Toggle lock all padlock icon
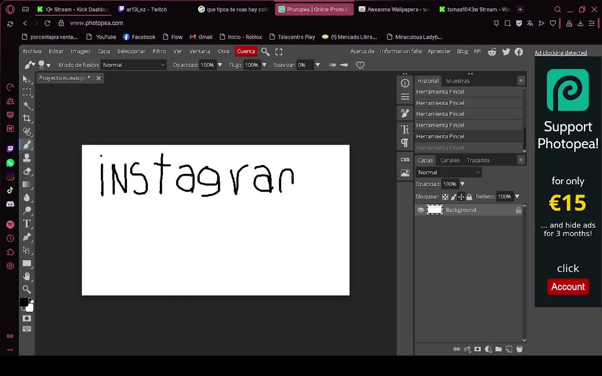This screenshot has width=602, height=376. click(x=469, y=197)
